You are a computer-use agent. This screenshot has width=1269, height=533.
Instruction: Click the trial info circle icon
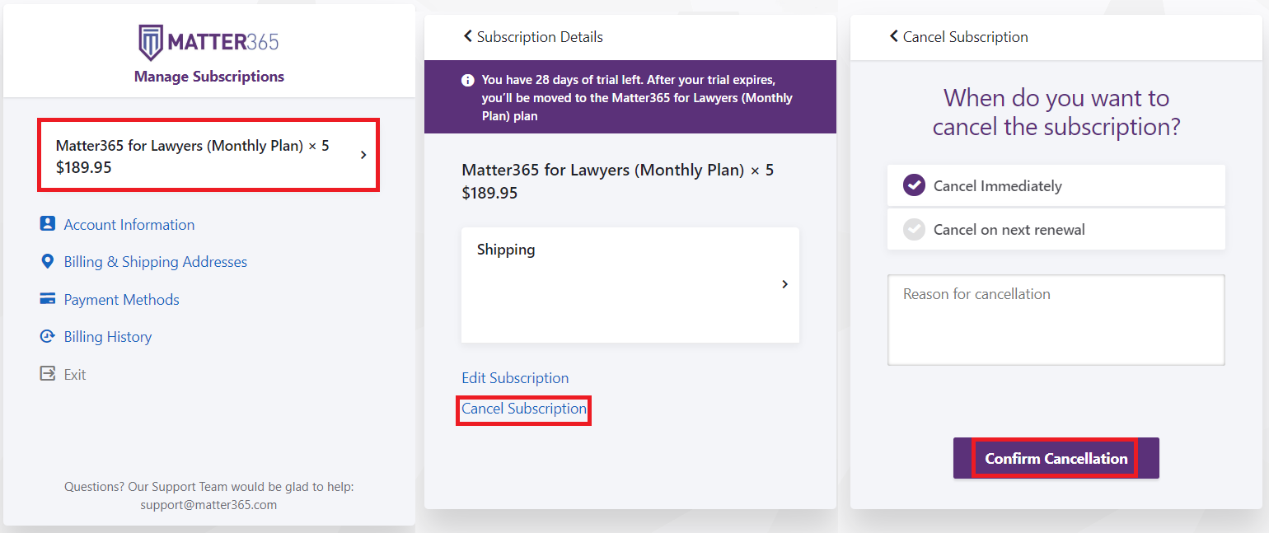[468, 80]
